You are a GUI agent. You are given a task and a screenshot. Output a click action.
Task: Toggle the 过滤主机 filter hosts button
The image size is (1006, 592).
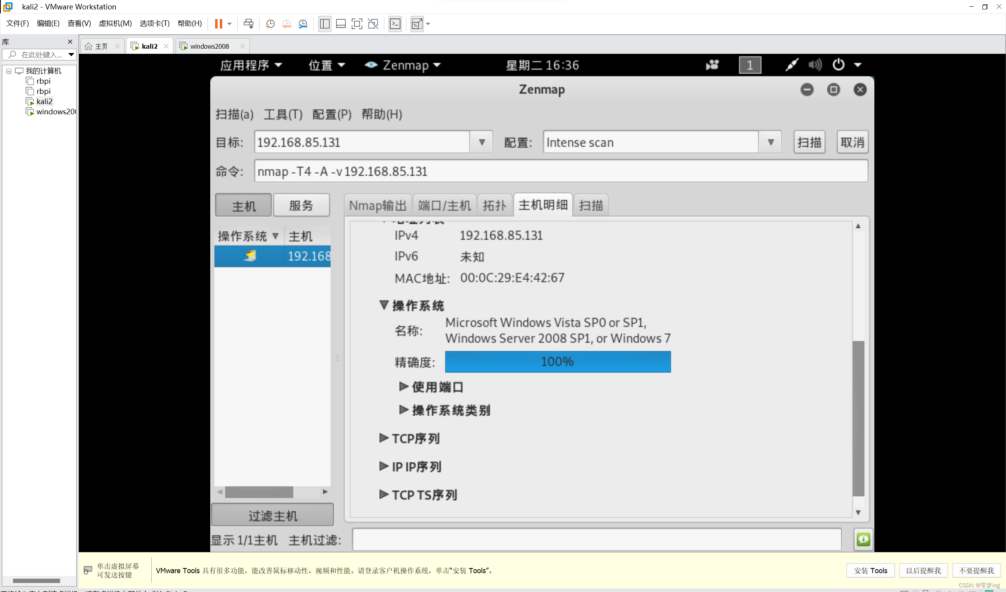pos(272,515)
